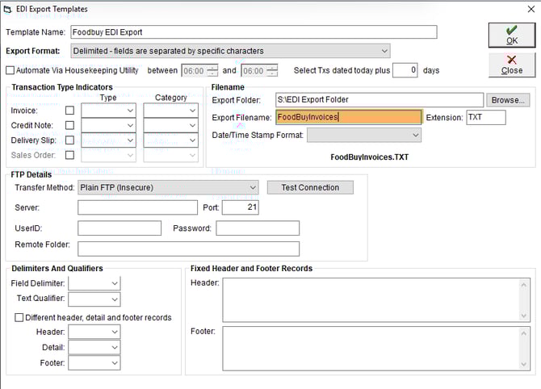
Task: Click Close button with red X
Action: tap(512, 65)
